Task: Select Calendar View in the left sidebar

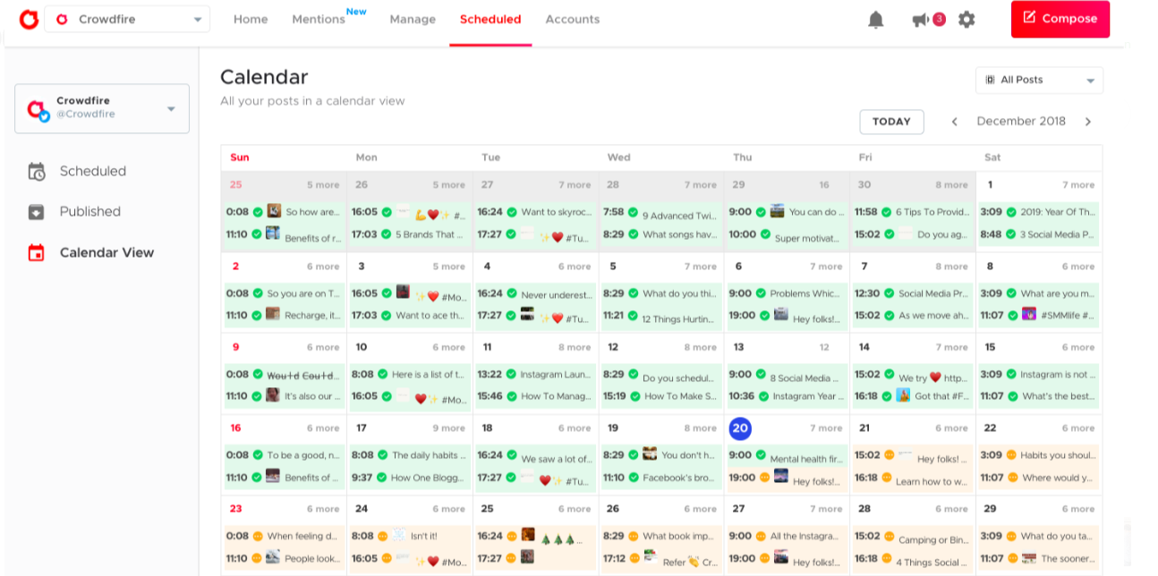Action: [x=106, y=253]
